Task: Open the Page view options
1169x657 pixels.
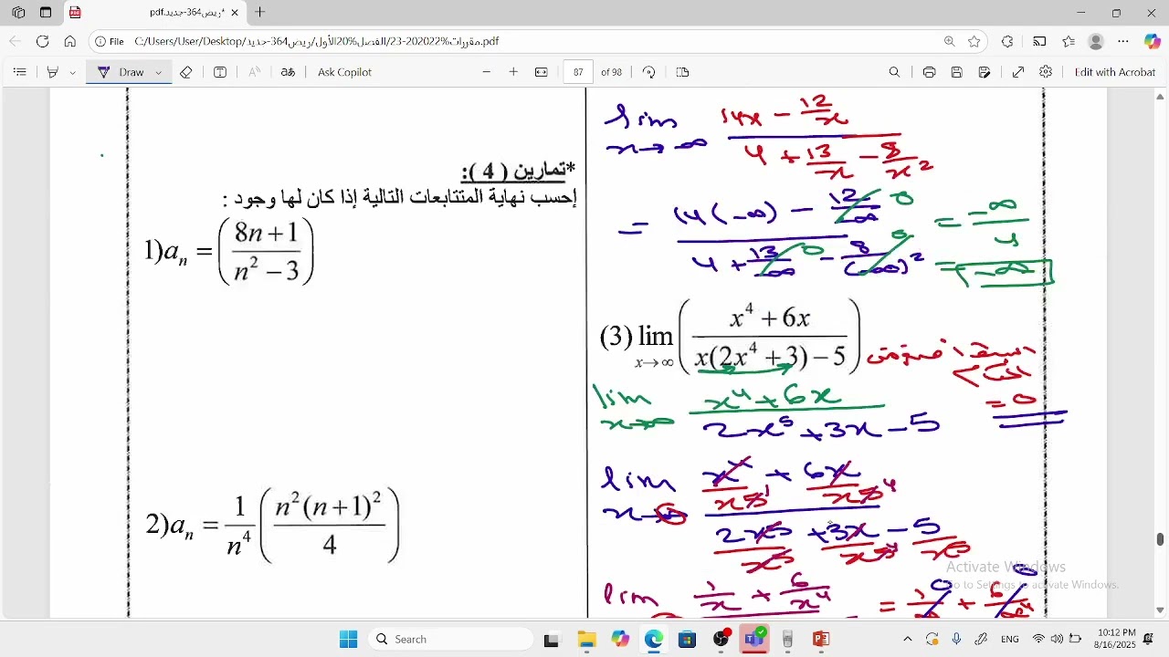Action: coord(682,72)
